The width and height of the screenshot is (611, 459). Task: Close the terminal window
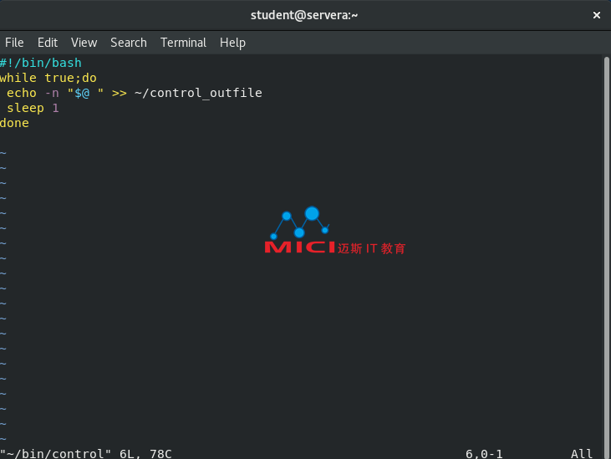coord(596,15)
